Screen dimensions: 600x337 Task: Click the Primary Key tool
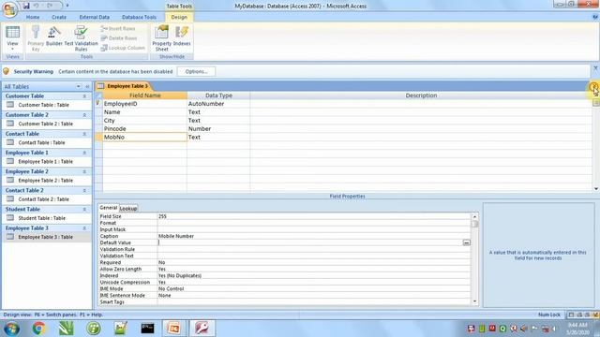pos(36,38)
